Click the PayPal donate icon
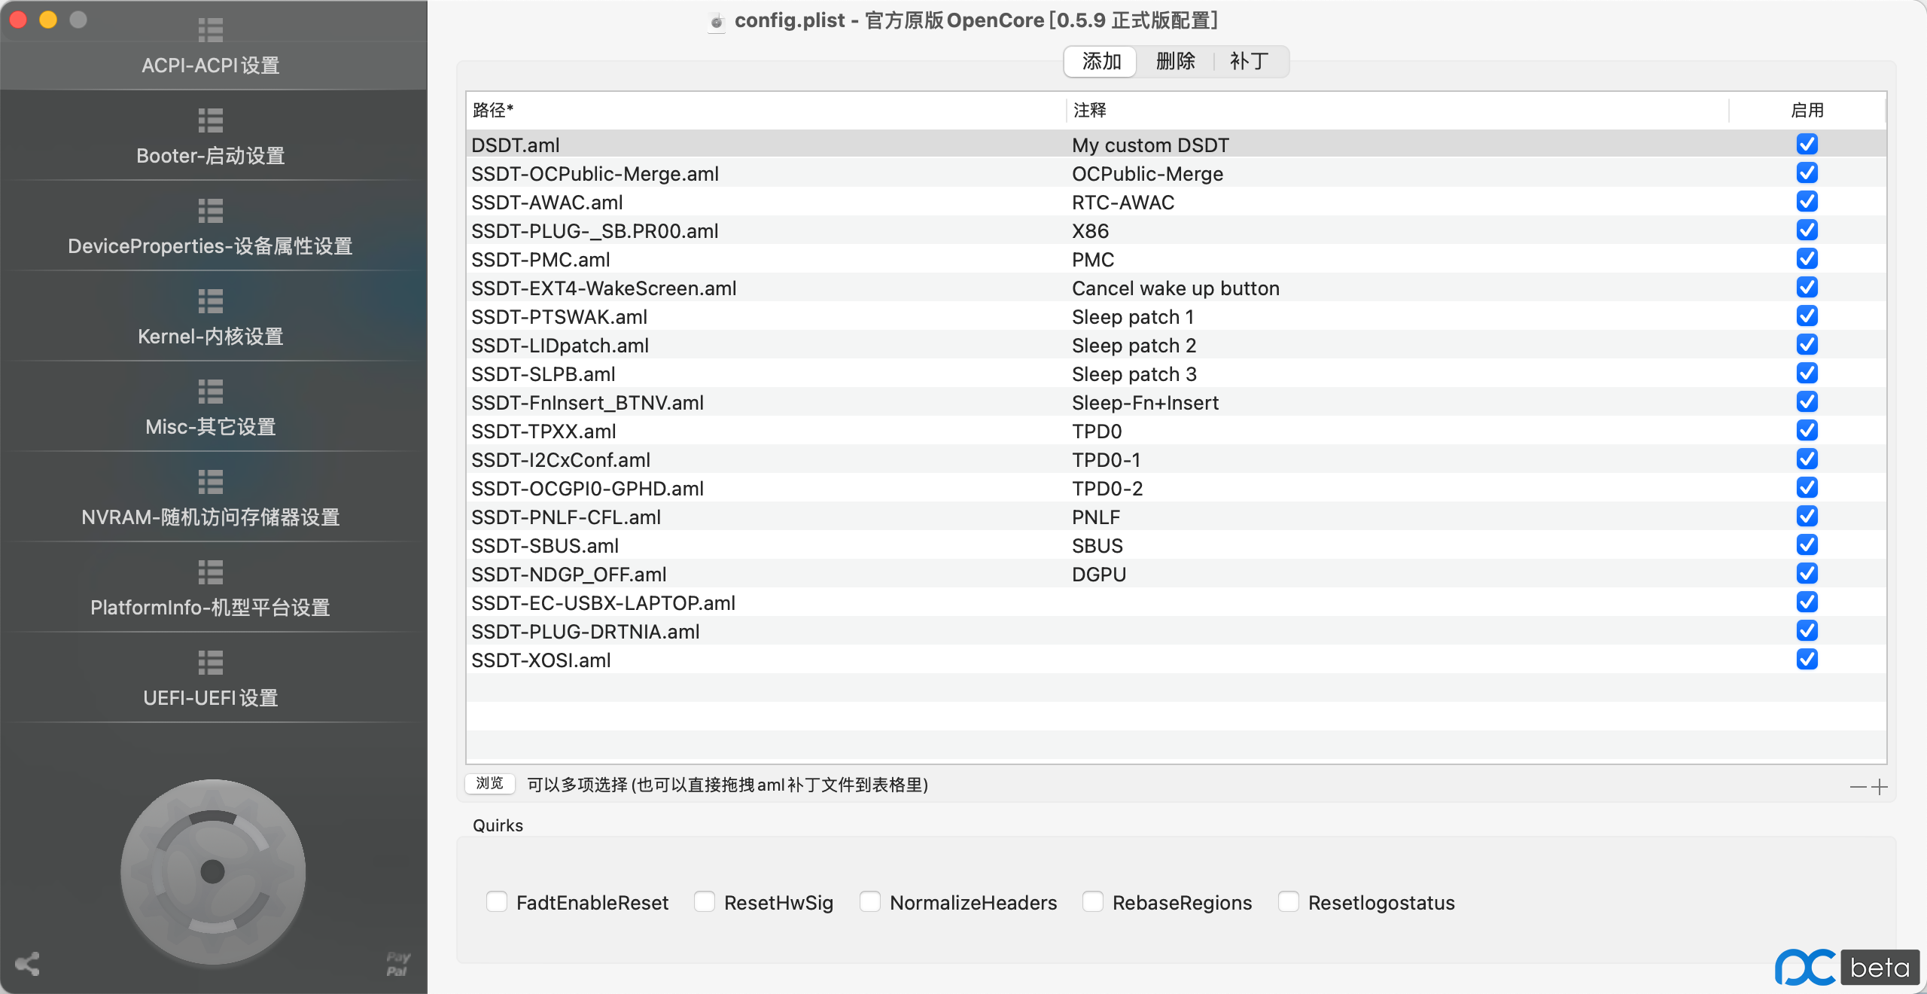The width and height of the screenshot is (1927, 994). 397,964
